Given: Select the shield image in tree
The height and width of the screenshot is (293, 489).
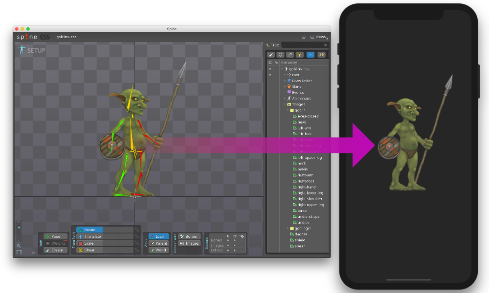Looking at the screenshot, I should point(297,240).
